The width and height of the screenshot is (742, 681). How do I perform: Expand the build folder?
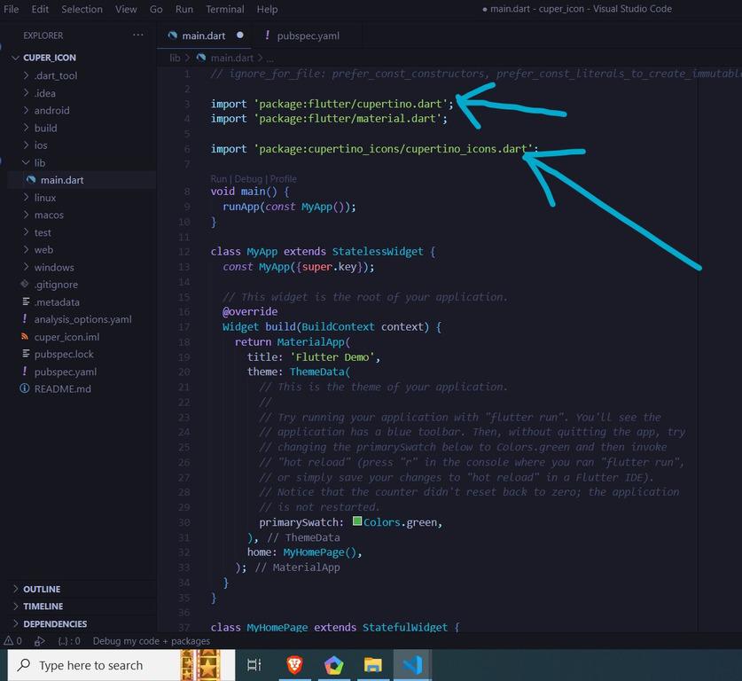pos(45,128)
